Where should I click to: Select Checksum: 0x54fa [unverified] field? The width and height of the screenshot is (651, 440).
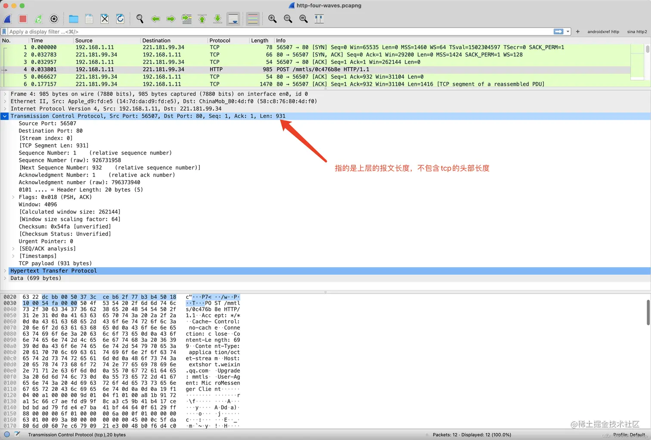tap(65, 226)
